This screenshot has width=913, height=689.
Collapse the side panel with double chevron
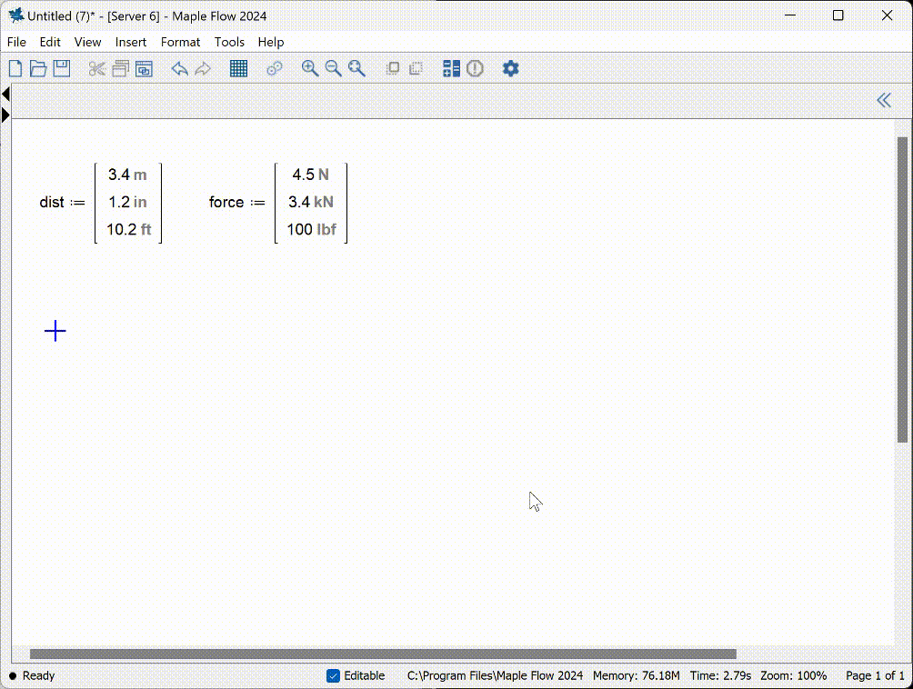883,100
